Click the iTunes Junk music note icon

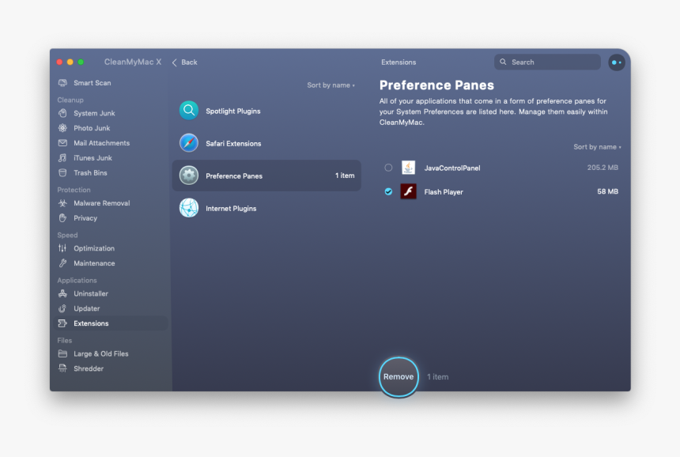click(x=63, y=158)
